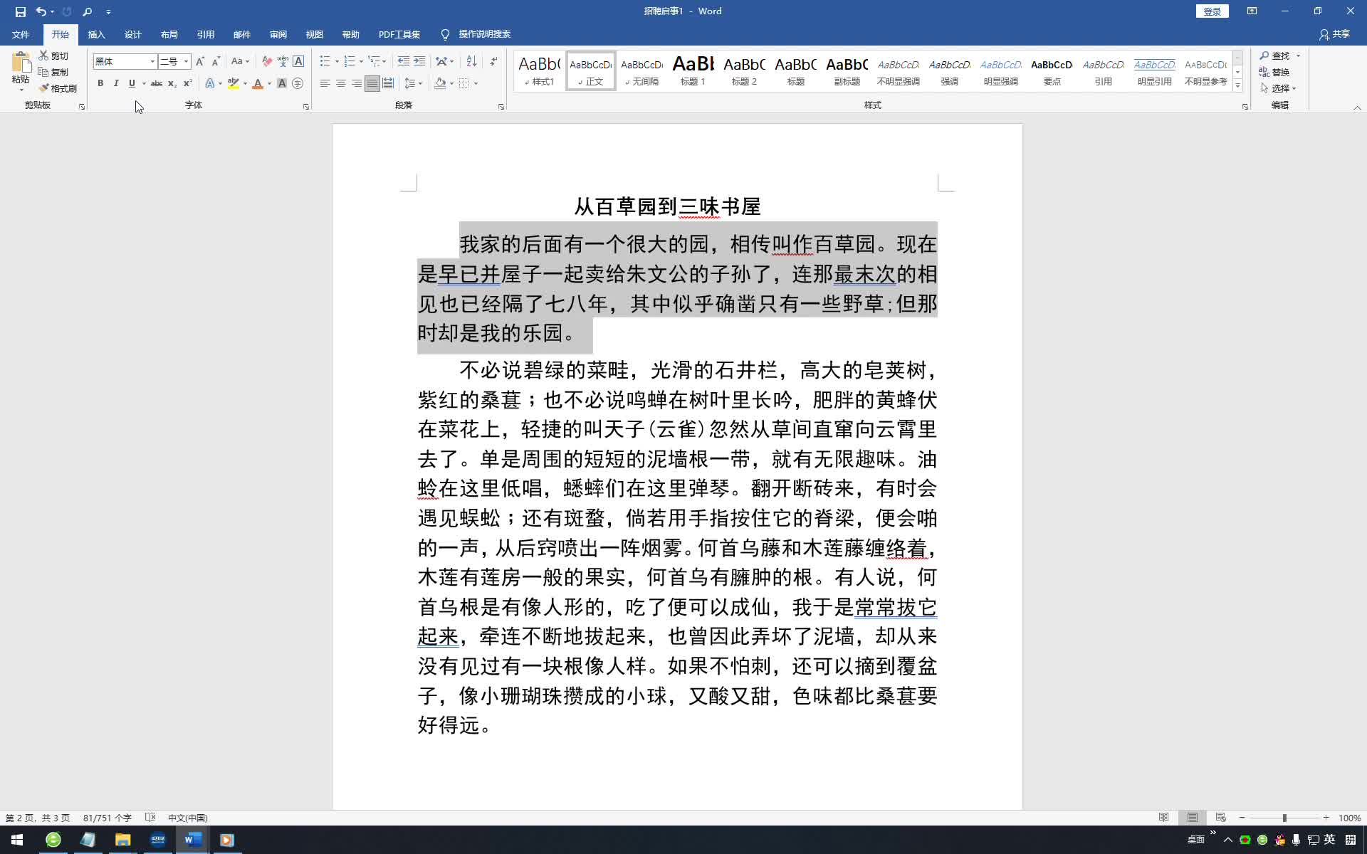Apply red font color button
The image size is (1367, 854).
pos(258,83)
